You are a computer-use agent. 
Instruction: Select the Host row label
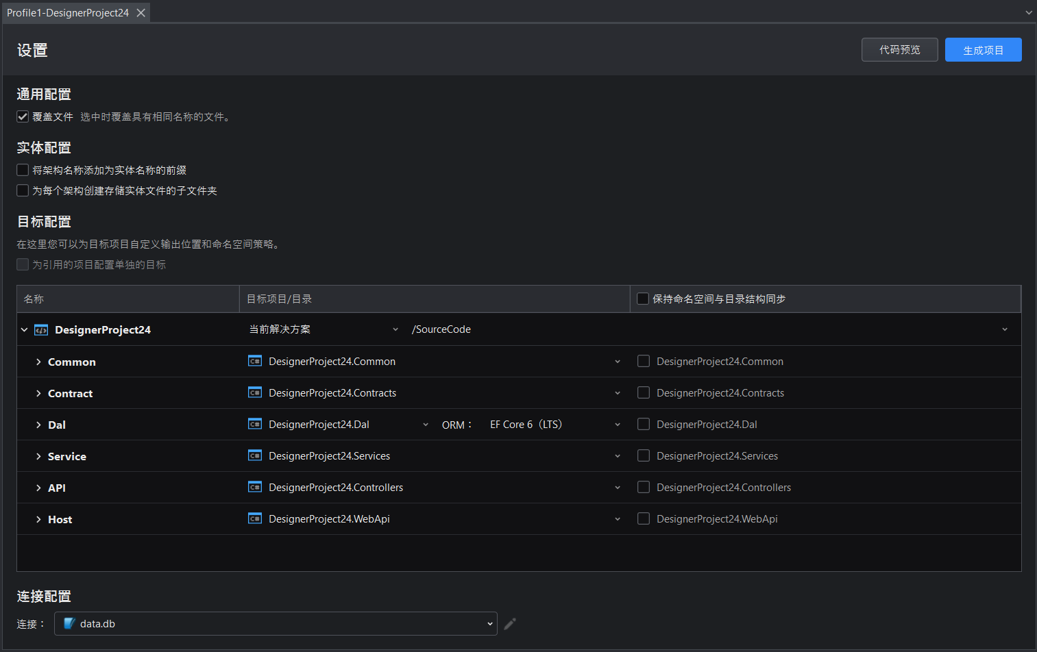60,519
